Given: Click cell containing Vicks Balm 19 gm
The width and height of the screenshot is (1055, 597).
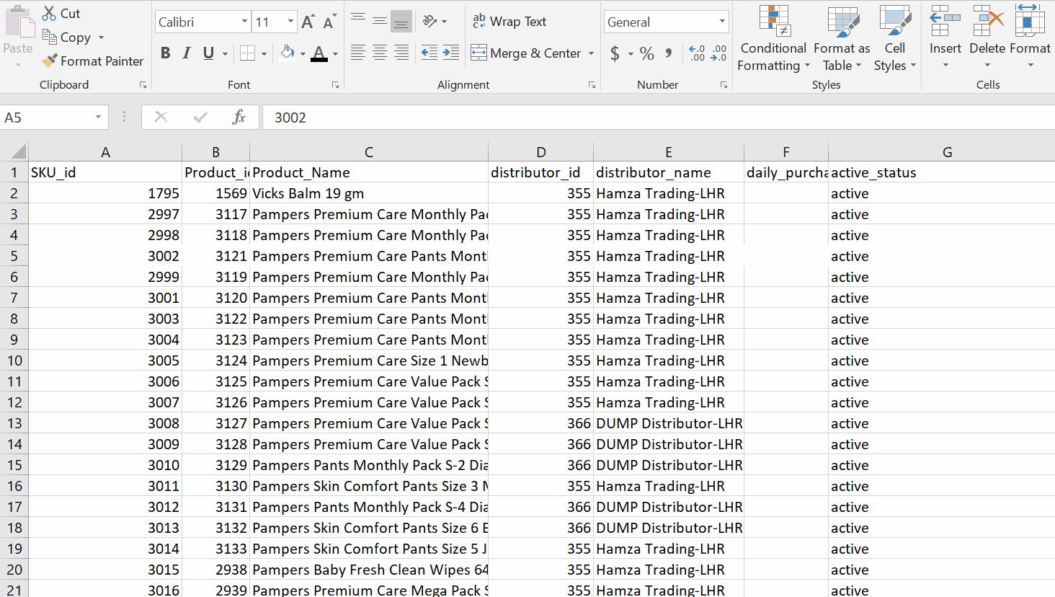Looking at the screenshot, I should (369, 193).
